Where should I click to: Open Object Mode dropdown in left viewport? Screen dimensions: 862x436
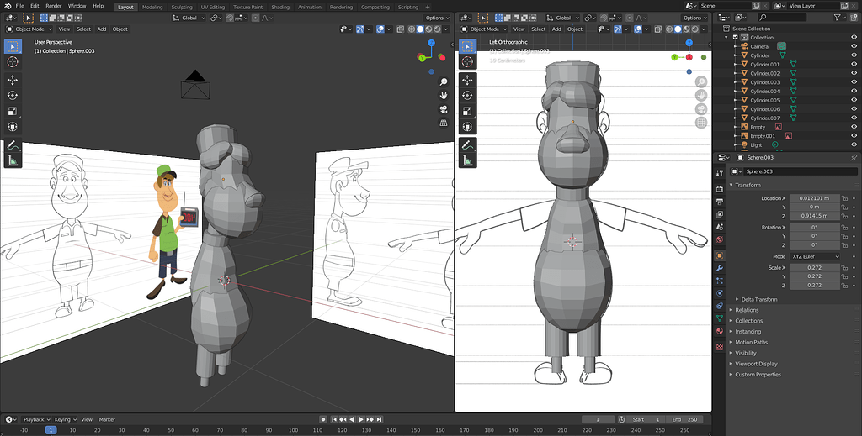click(x=29, y=29)
